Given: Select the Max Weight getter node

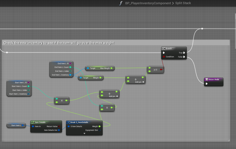Looking at the screenshot, I should [x=100, y=68].
